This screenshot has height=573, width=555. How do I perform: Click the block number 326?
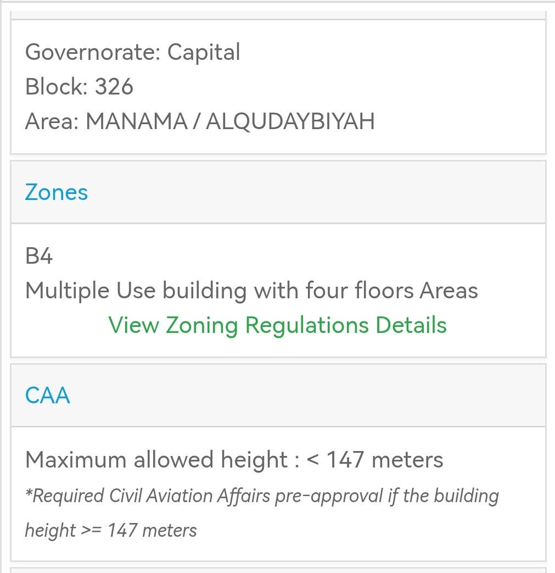[114, 86]
